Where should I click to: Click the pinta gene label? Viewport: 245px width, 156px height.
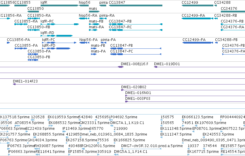[x=103, y=3]
